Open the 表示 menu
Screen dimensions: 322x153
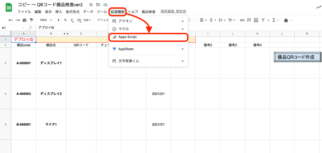click(x=48, y=12)
